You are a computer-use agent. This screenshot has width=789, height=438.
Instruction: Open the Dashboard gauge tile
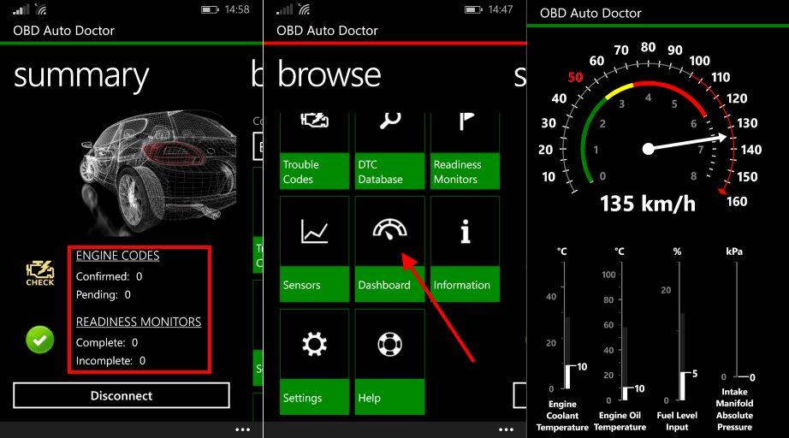390,248
